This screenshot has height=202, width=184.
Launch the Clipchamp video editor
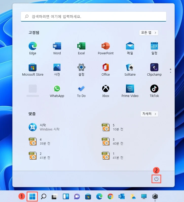(154, 70)
